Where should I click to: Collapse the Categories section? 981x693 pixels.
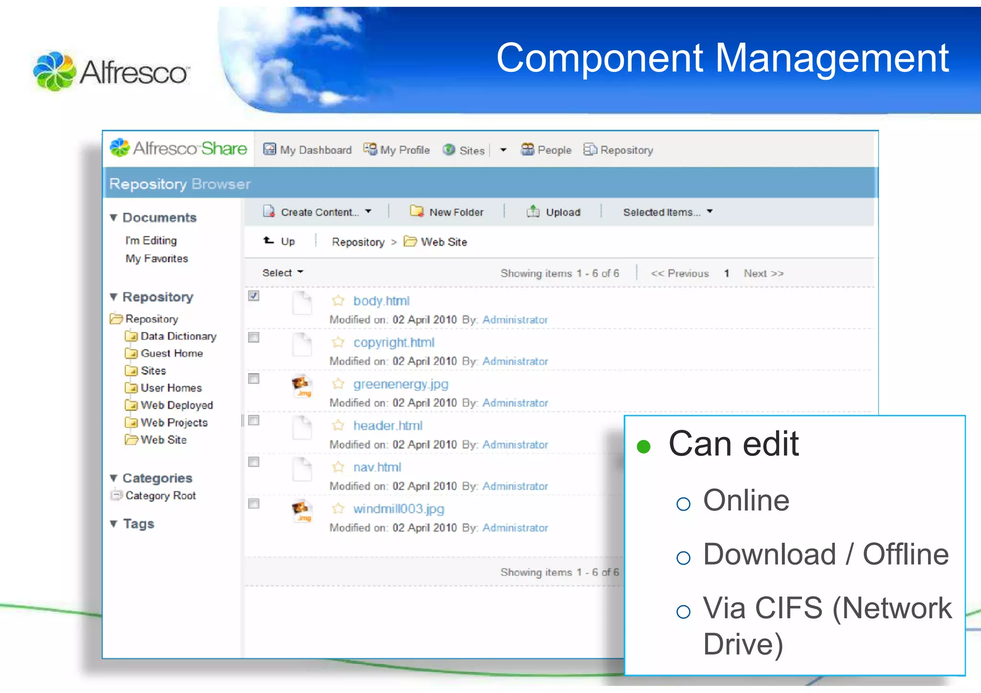click(114, 478)
